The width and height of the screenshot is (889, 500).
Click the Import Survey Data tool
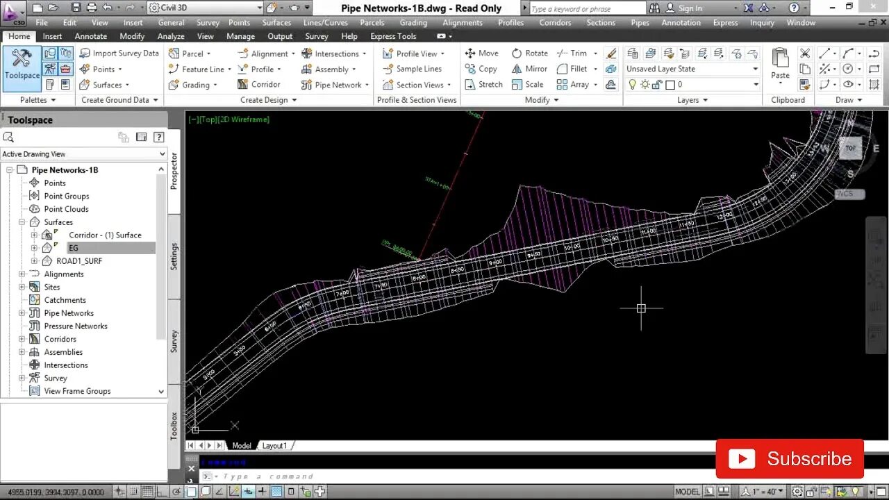coord(119,53)
